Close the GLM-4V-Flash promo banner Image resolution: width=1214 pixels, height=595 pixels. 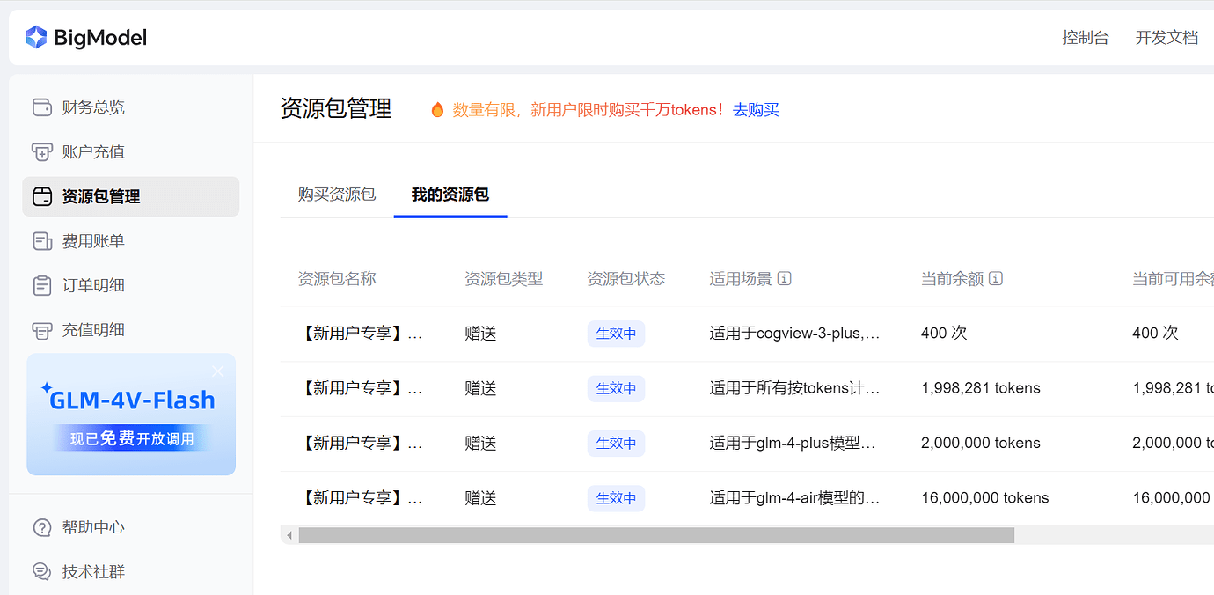(218, 371)
